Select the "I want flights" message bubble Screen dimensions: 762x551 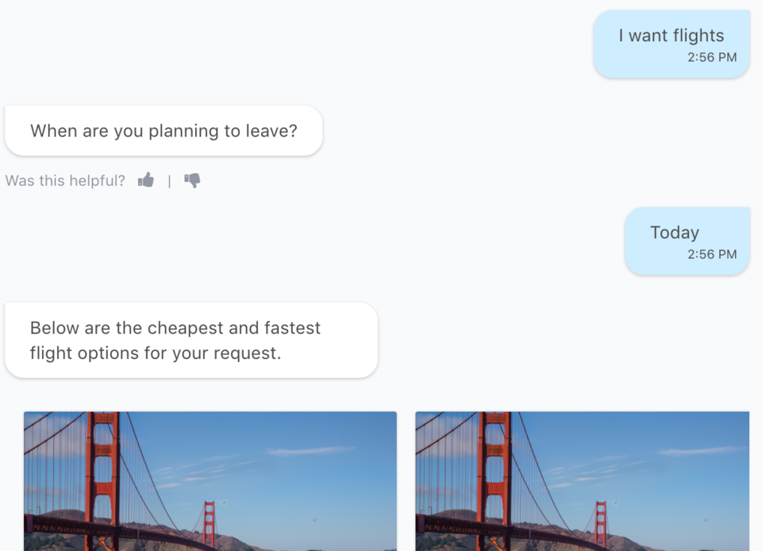point(672,44)
